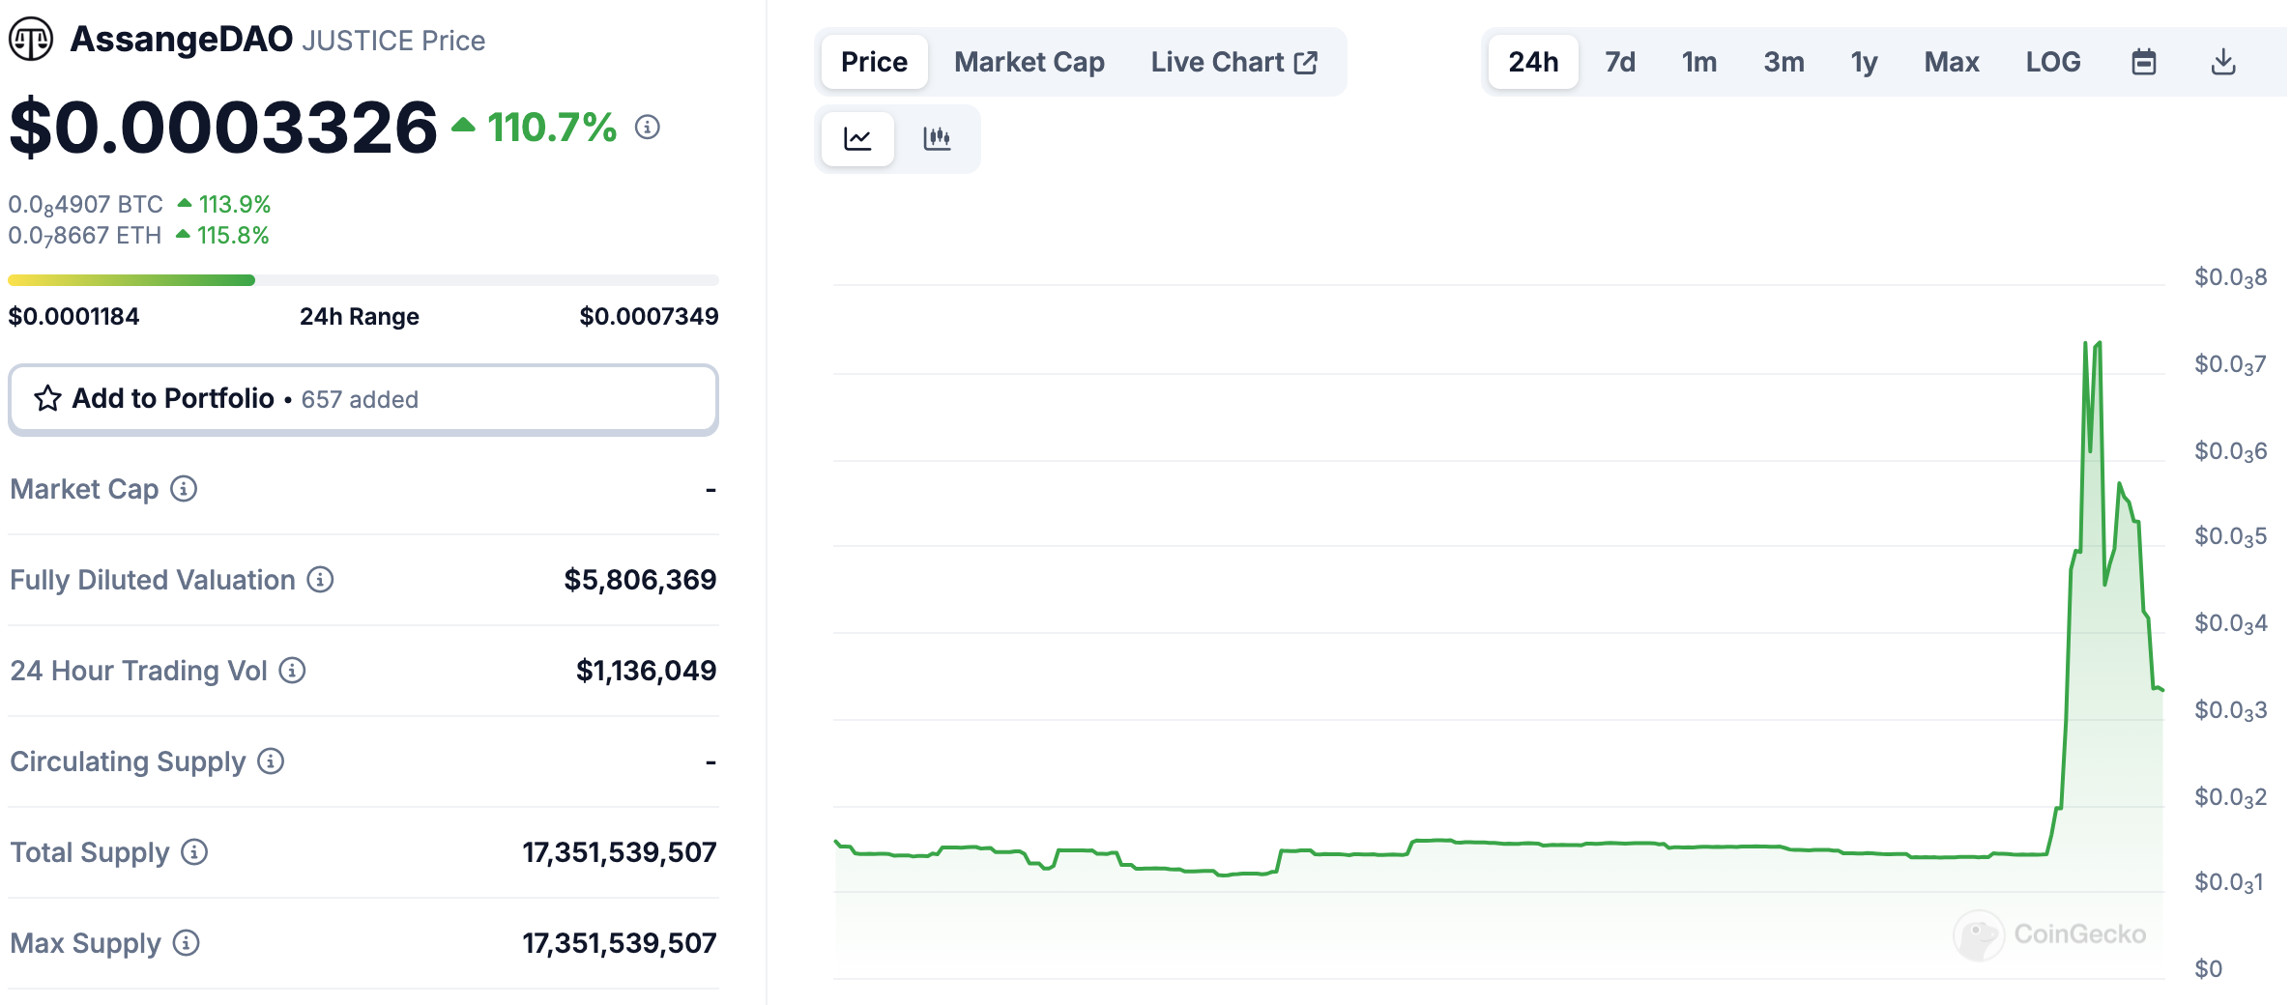Open Live Chart external link icon

[1306, 63]
